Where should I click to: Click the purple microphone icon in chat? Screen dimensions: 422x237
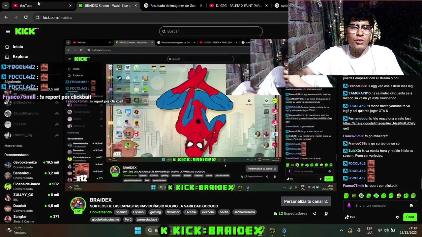coord(349,206)
